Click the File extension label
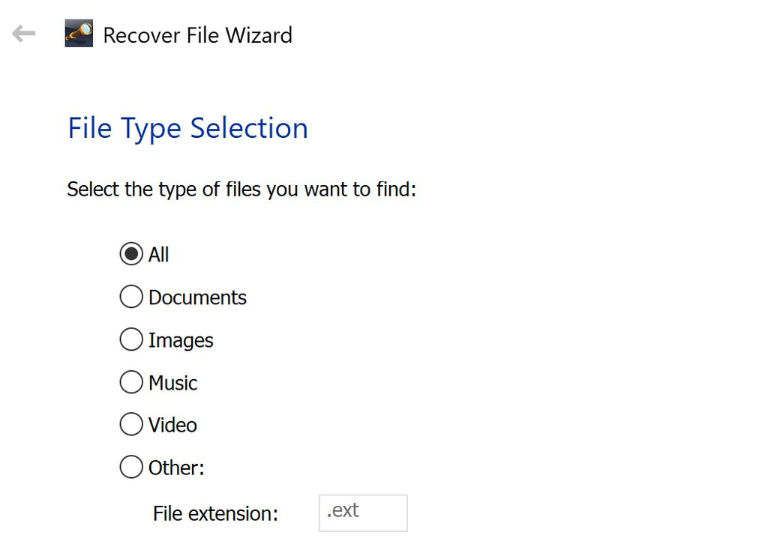 point(215,514)
